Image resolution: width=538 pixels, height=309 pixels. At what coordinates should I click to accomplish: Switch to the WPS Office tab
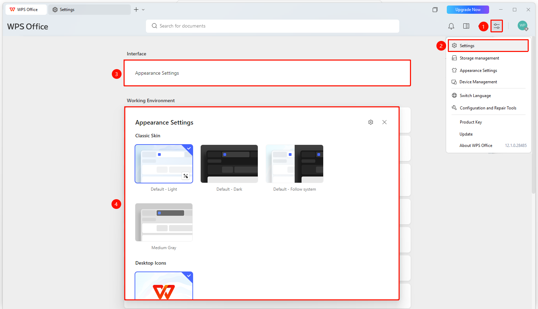coord(26,10)
